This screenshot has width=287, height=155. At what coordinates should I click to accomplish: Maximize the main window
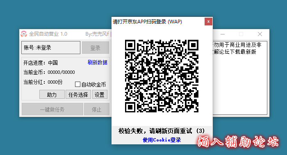241,34
